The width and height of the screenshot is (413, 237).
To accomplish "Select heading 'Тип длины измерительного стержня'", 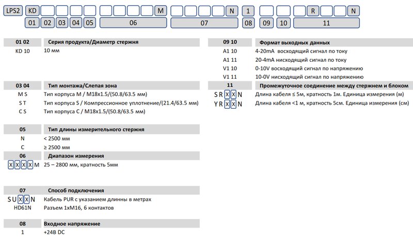I will (96, 129).
